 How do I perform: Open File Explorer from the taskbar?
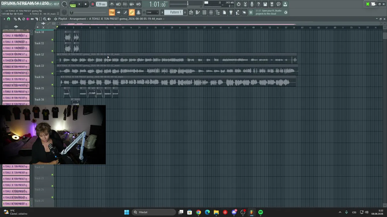point(216,212)
